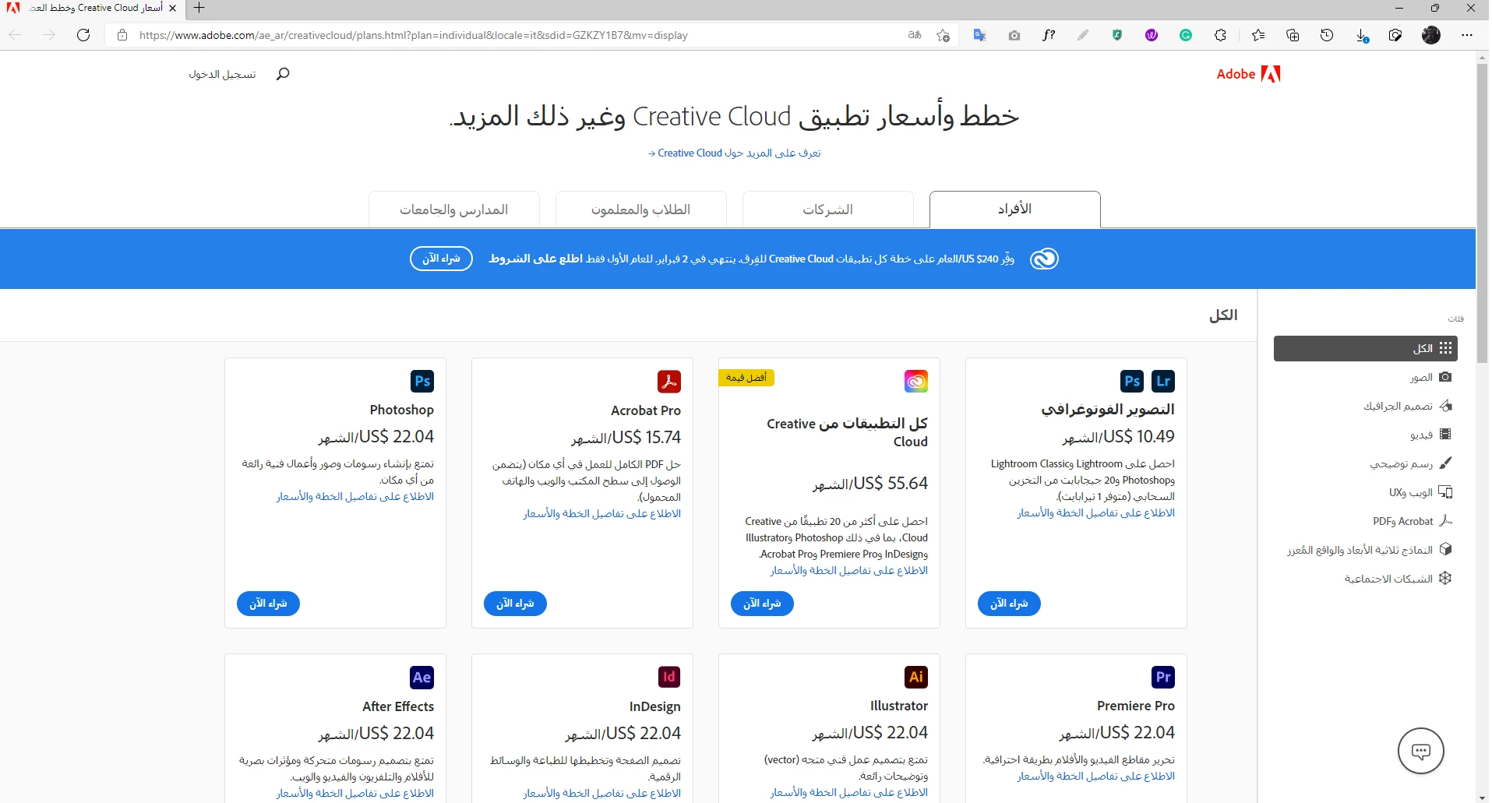This screenshot has width=1492, height=803.
Task: Select رسم توضيحي category
Action: (1411, 463)
